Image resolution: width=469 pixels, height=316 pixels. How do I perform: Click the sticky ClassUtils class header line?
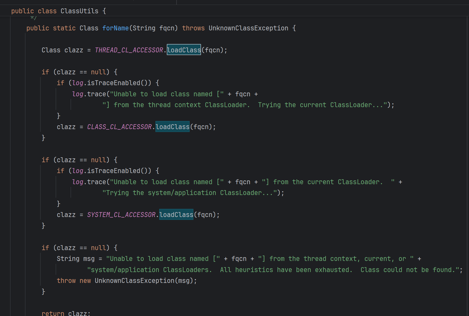pos(59,11)
